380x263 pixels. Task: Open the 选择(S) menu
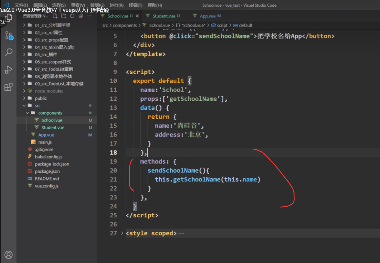(x=59, y=5)
